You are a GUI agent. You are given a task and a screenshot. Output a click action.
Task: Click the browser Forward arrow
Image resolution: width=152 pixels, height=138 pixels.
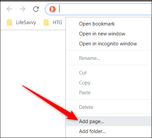point(22,9)
